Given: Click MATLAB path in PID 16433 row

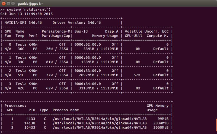Looking at the screenshot, I should 100,127.
